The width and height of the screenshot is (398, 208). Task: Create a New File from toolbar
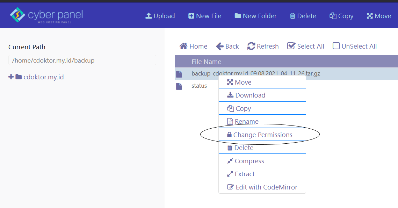click(x=205, y=16)
